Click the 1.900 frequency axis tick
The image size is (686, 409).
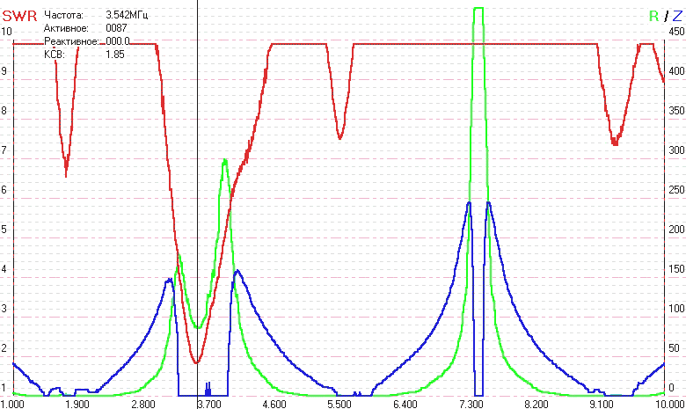click(x=77, y=404)
